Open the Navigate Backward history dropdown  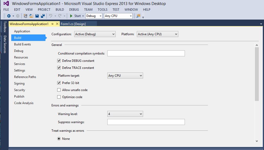13,16
